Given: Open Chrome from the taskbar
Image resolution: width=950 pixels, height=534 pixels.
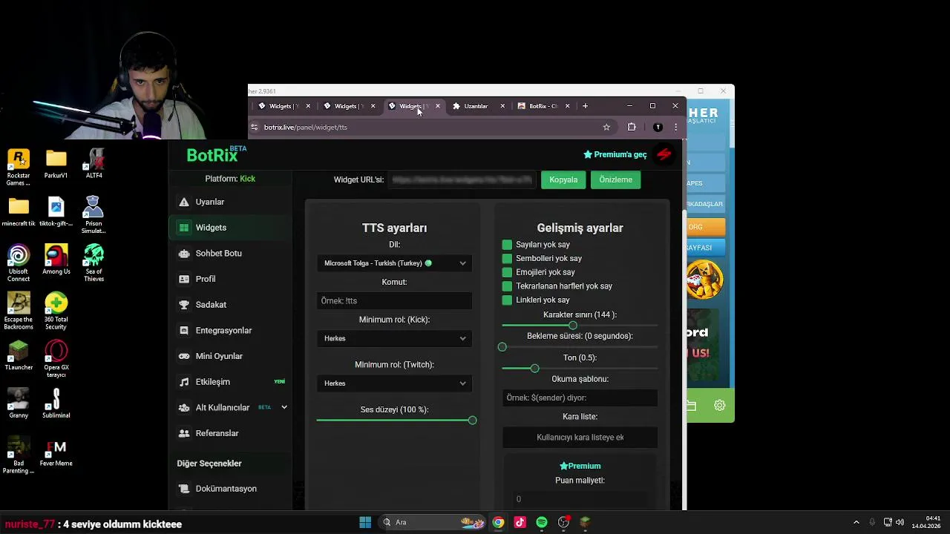Looking at the screenshot, I should tap(498, 522).
